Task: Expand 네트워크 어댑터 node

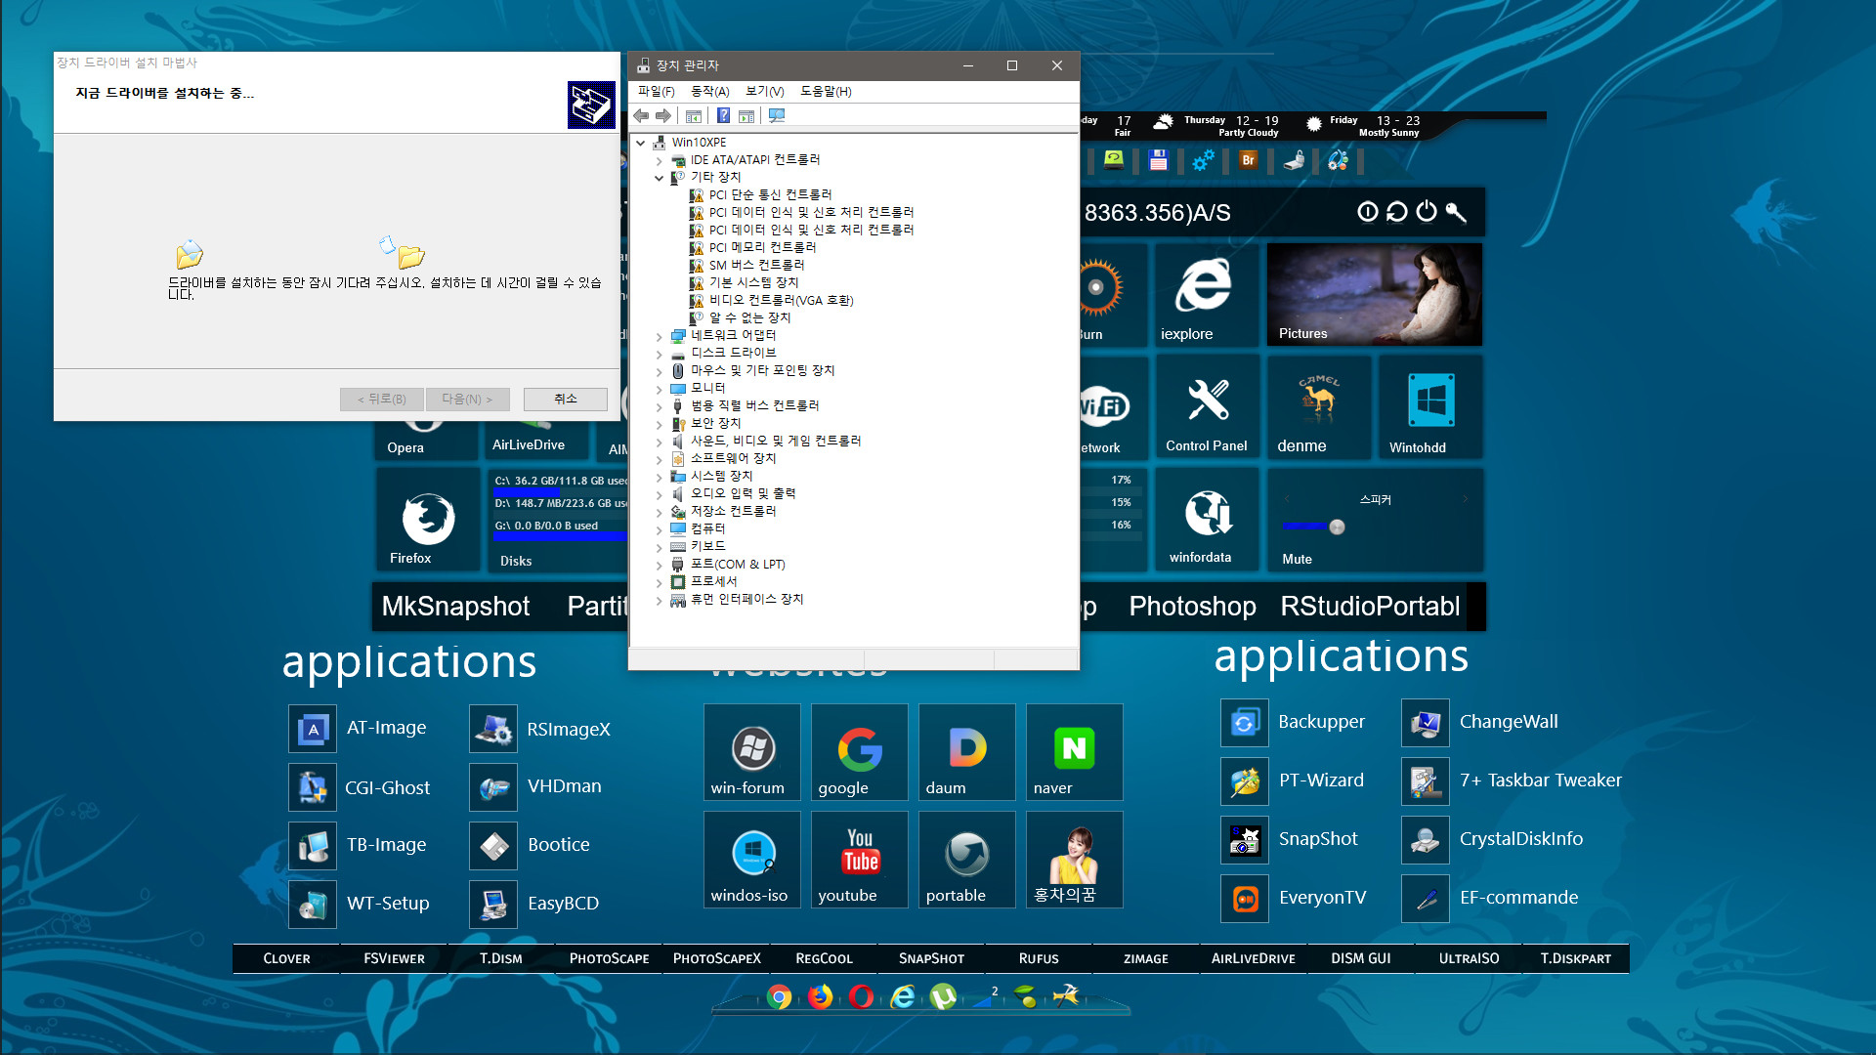Action: pyautogui.click(x=659, y=336)
